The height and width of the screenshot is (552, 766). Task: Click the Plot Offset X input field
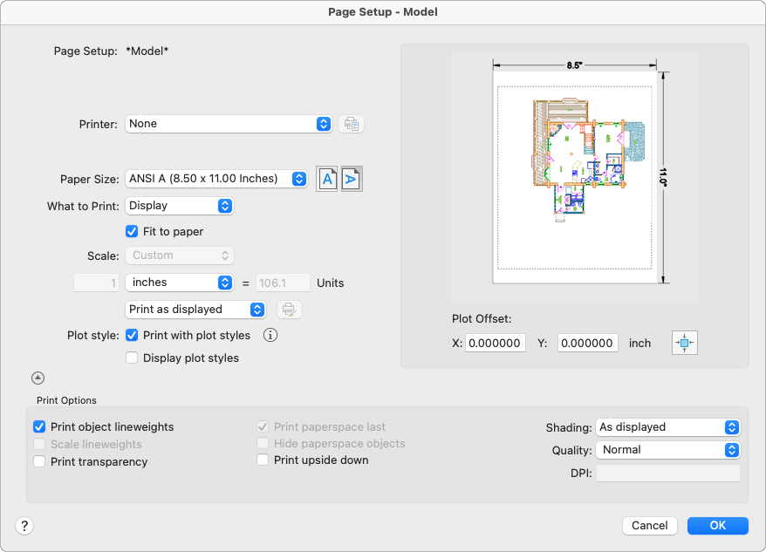496,344
